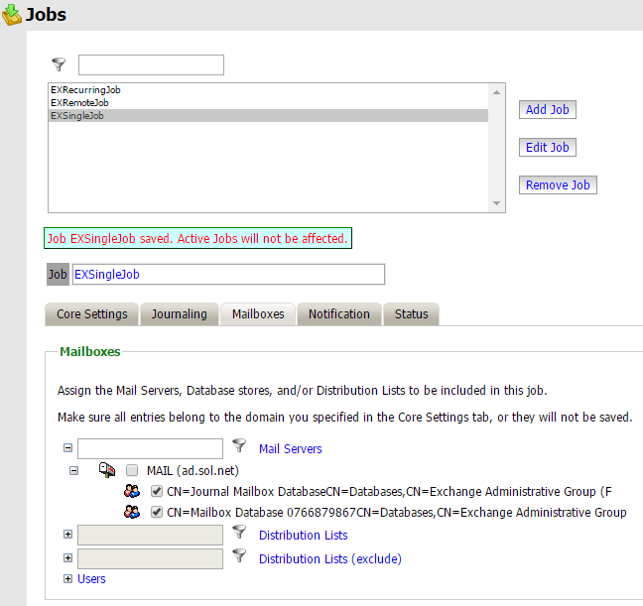Expand the Distribution Lists (exclude) section

tap(68, 558)
